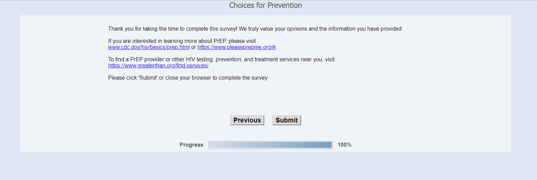Open the www.cdc.gov PrEP basics link
Viewport: 537px width, 180px height.
[149, 47]
